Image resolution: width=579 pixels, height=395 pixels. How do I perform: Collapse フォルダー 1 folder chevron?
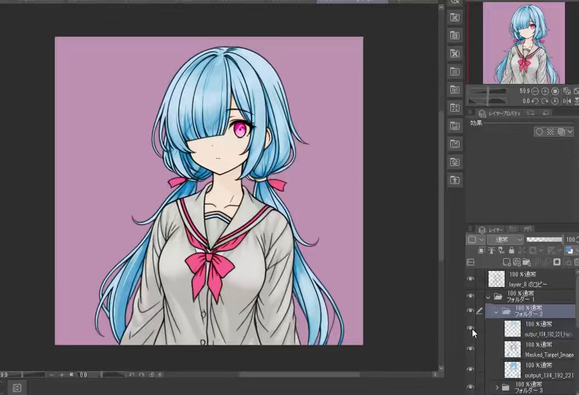click(x=488, y=297)
